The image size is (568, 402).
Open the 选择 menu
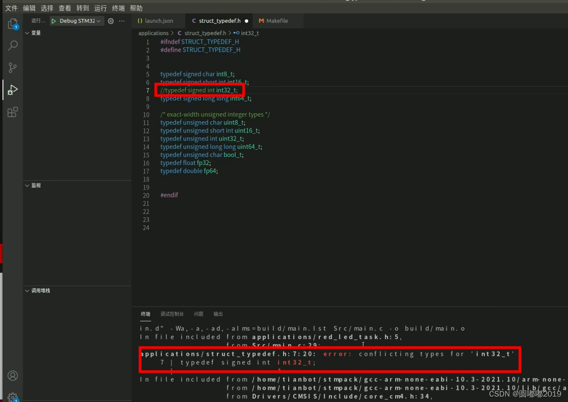47,8
